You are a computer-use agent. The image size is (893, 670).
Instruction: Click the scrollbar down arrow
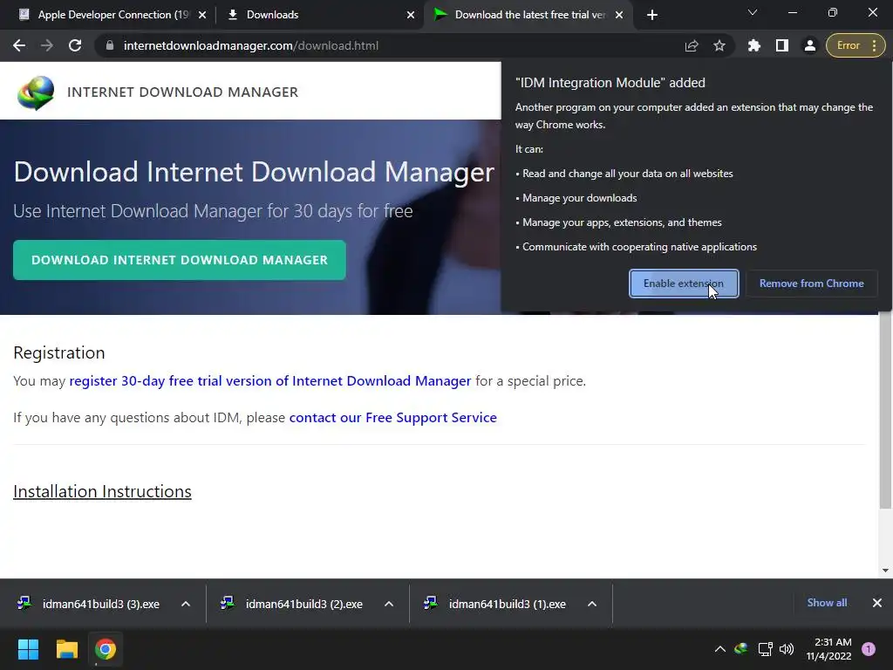885,571
